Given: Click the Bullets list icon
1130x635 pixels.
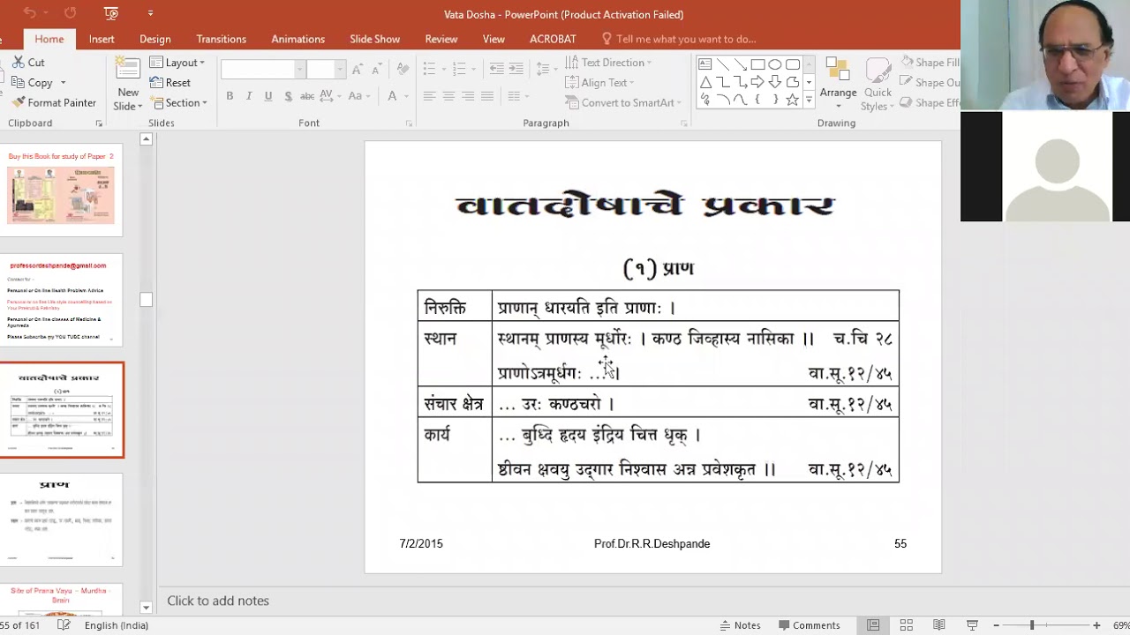Looking at the screenshot, I should pyautogui.click(x=429, y=69).
